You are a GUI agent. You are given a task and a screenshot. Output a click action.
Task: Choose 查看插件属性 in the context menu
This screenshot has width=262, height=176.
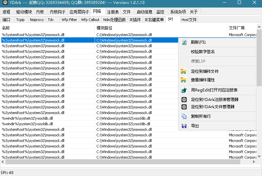point(217,80)
